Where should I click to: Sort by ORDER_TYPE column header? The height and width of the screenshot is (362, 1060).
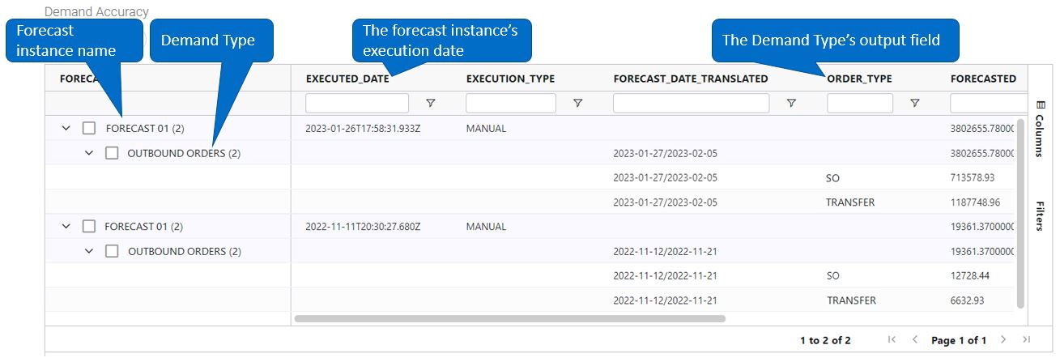(x=859, y=79)
